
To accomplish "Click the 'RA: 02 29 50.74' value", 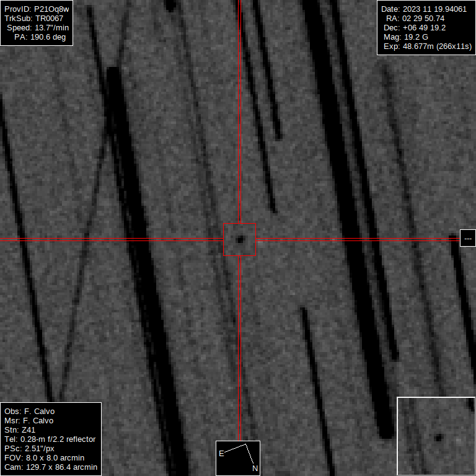I will pos(415,19).
